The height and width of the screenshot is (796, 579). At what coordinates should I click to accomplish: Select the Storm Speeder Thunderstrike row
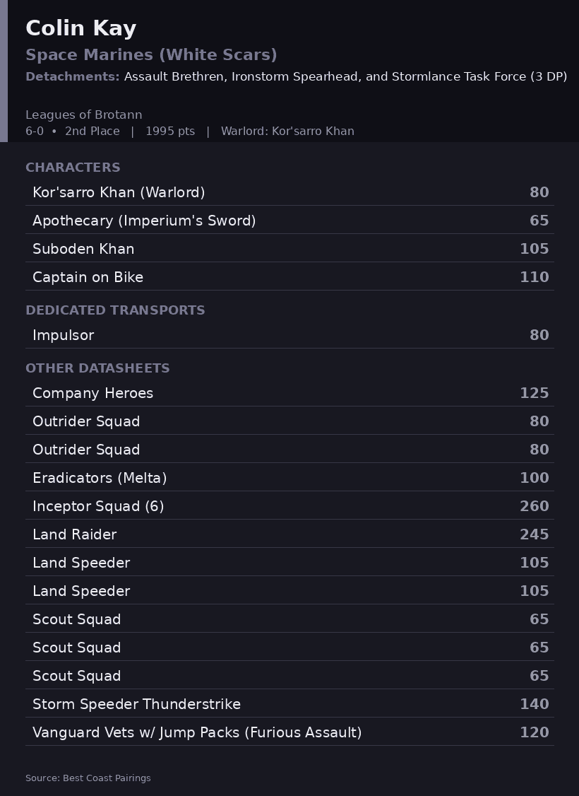click(289, 703)
